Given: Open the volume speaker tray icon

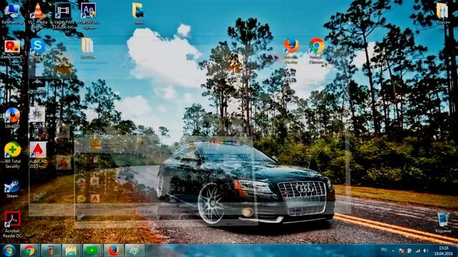Looking at the screenshot, I should pos(426,251).
